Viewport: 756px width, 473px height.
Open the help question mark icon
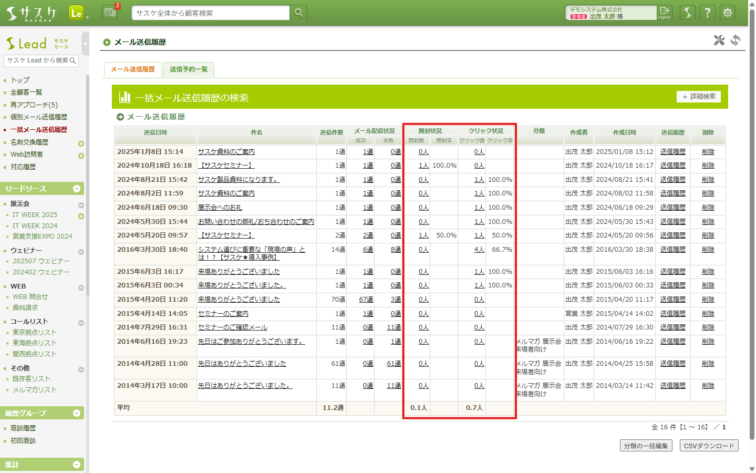pyautogui.click(x=708, y=13)
